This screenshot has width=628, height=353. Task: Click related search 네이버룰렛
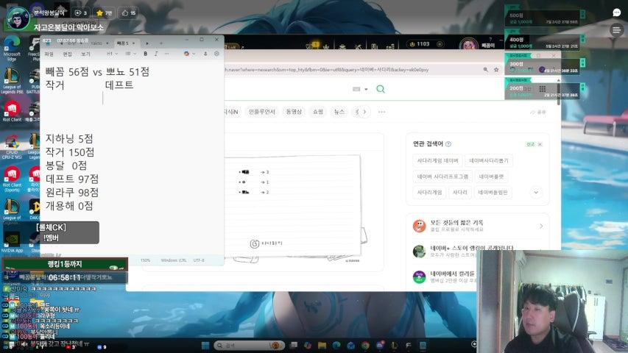tap(491, 176)
